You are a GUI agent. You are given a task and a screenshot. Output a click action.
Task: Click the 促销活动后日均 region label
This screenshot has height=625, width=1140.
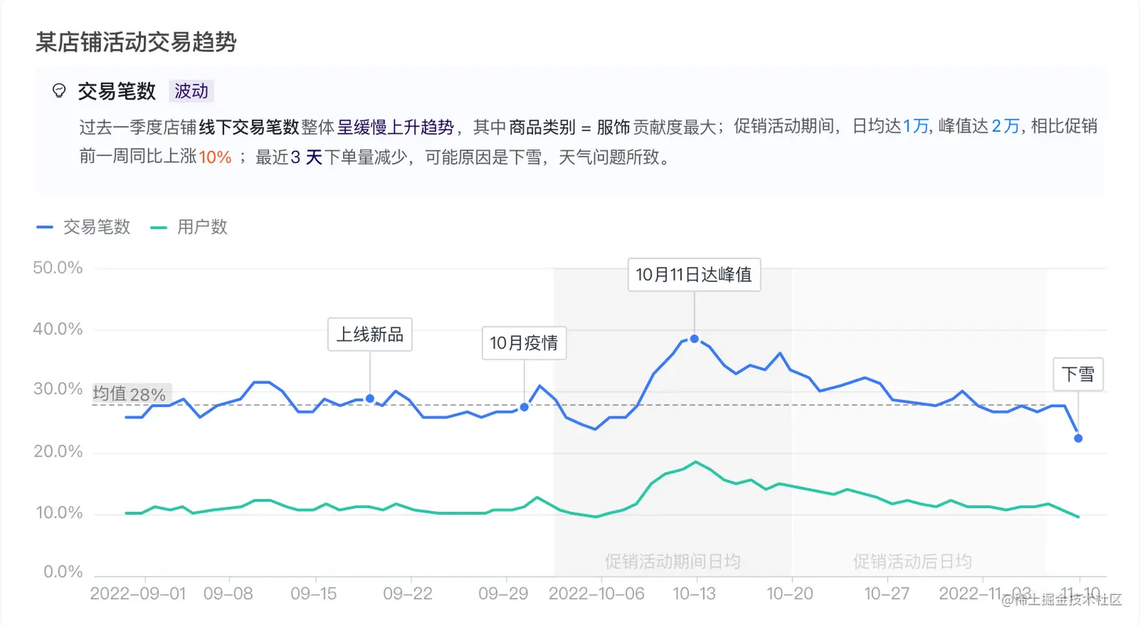912,562
